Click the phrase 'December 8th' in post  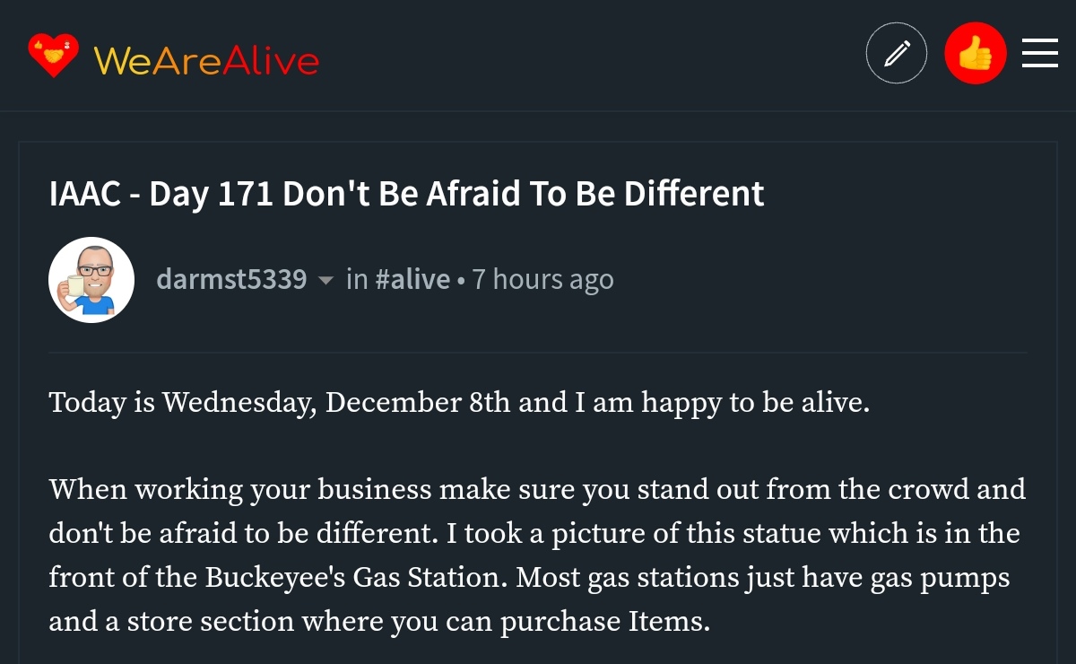(418, 401)
